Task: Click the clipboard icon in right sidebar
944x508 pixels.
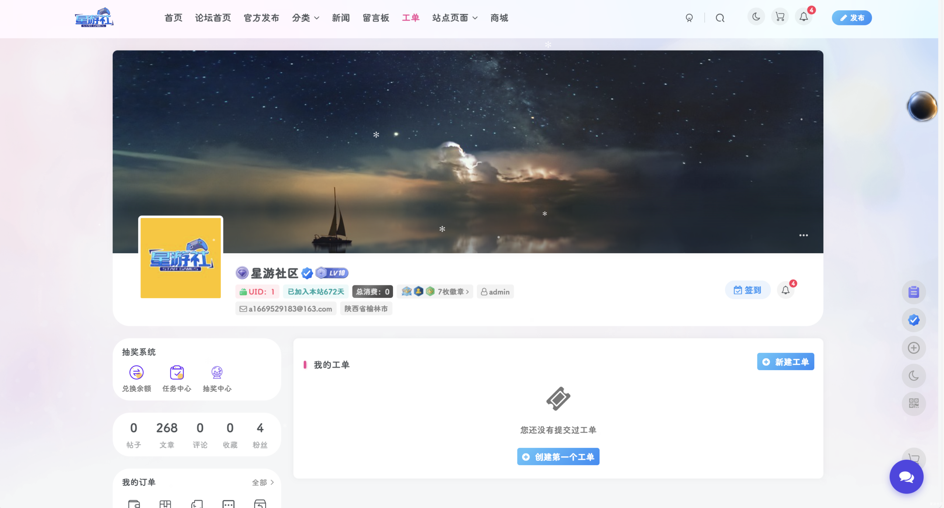Action: (x=913, y=292)
